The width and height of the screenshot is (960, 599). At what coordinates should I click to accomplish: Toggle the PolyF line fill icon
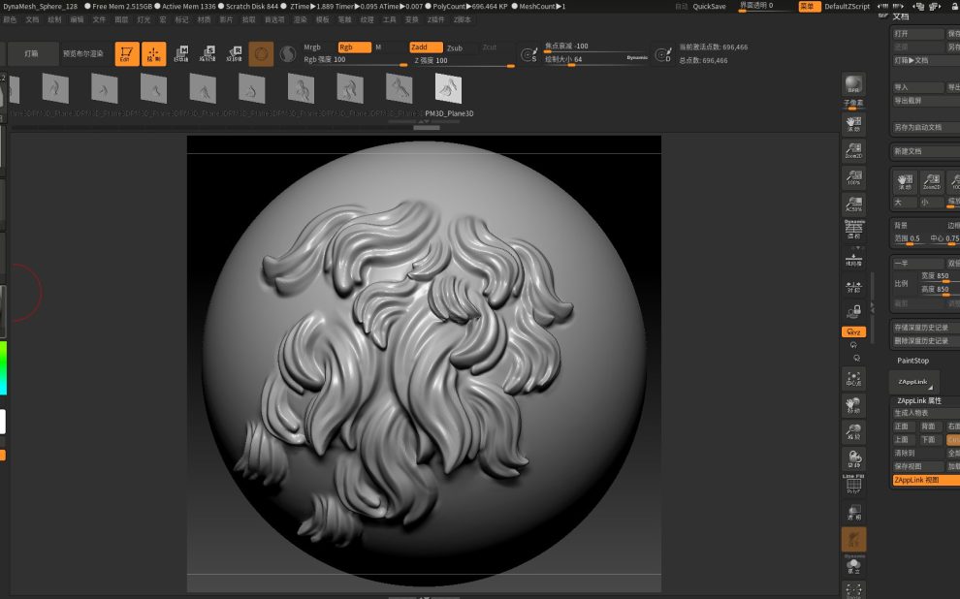pos(853,485)
